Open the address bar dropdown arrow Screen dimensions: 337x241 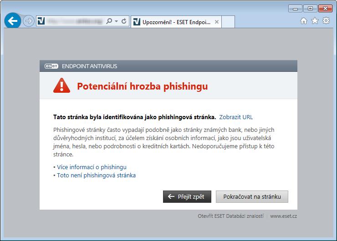116,21
